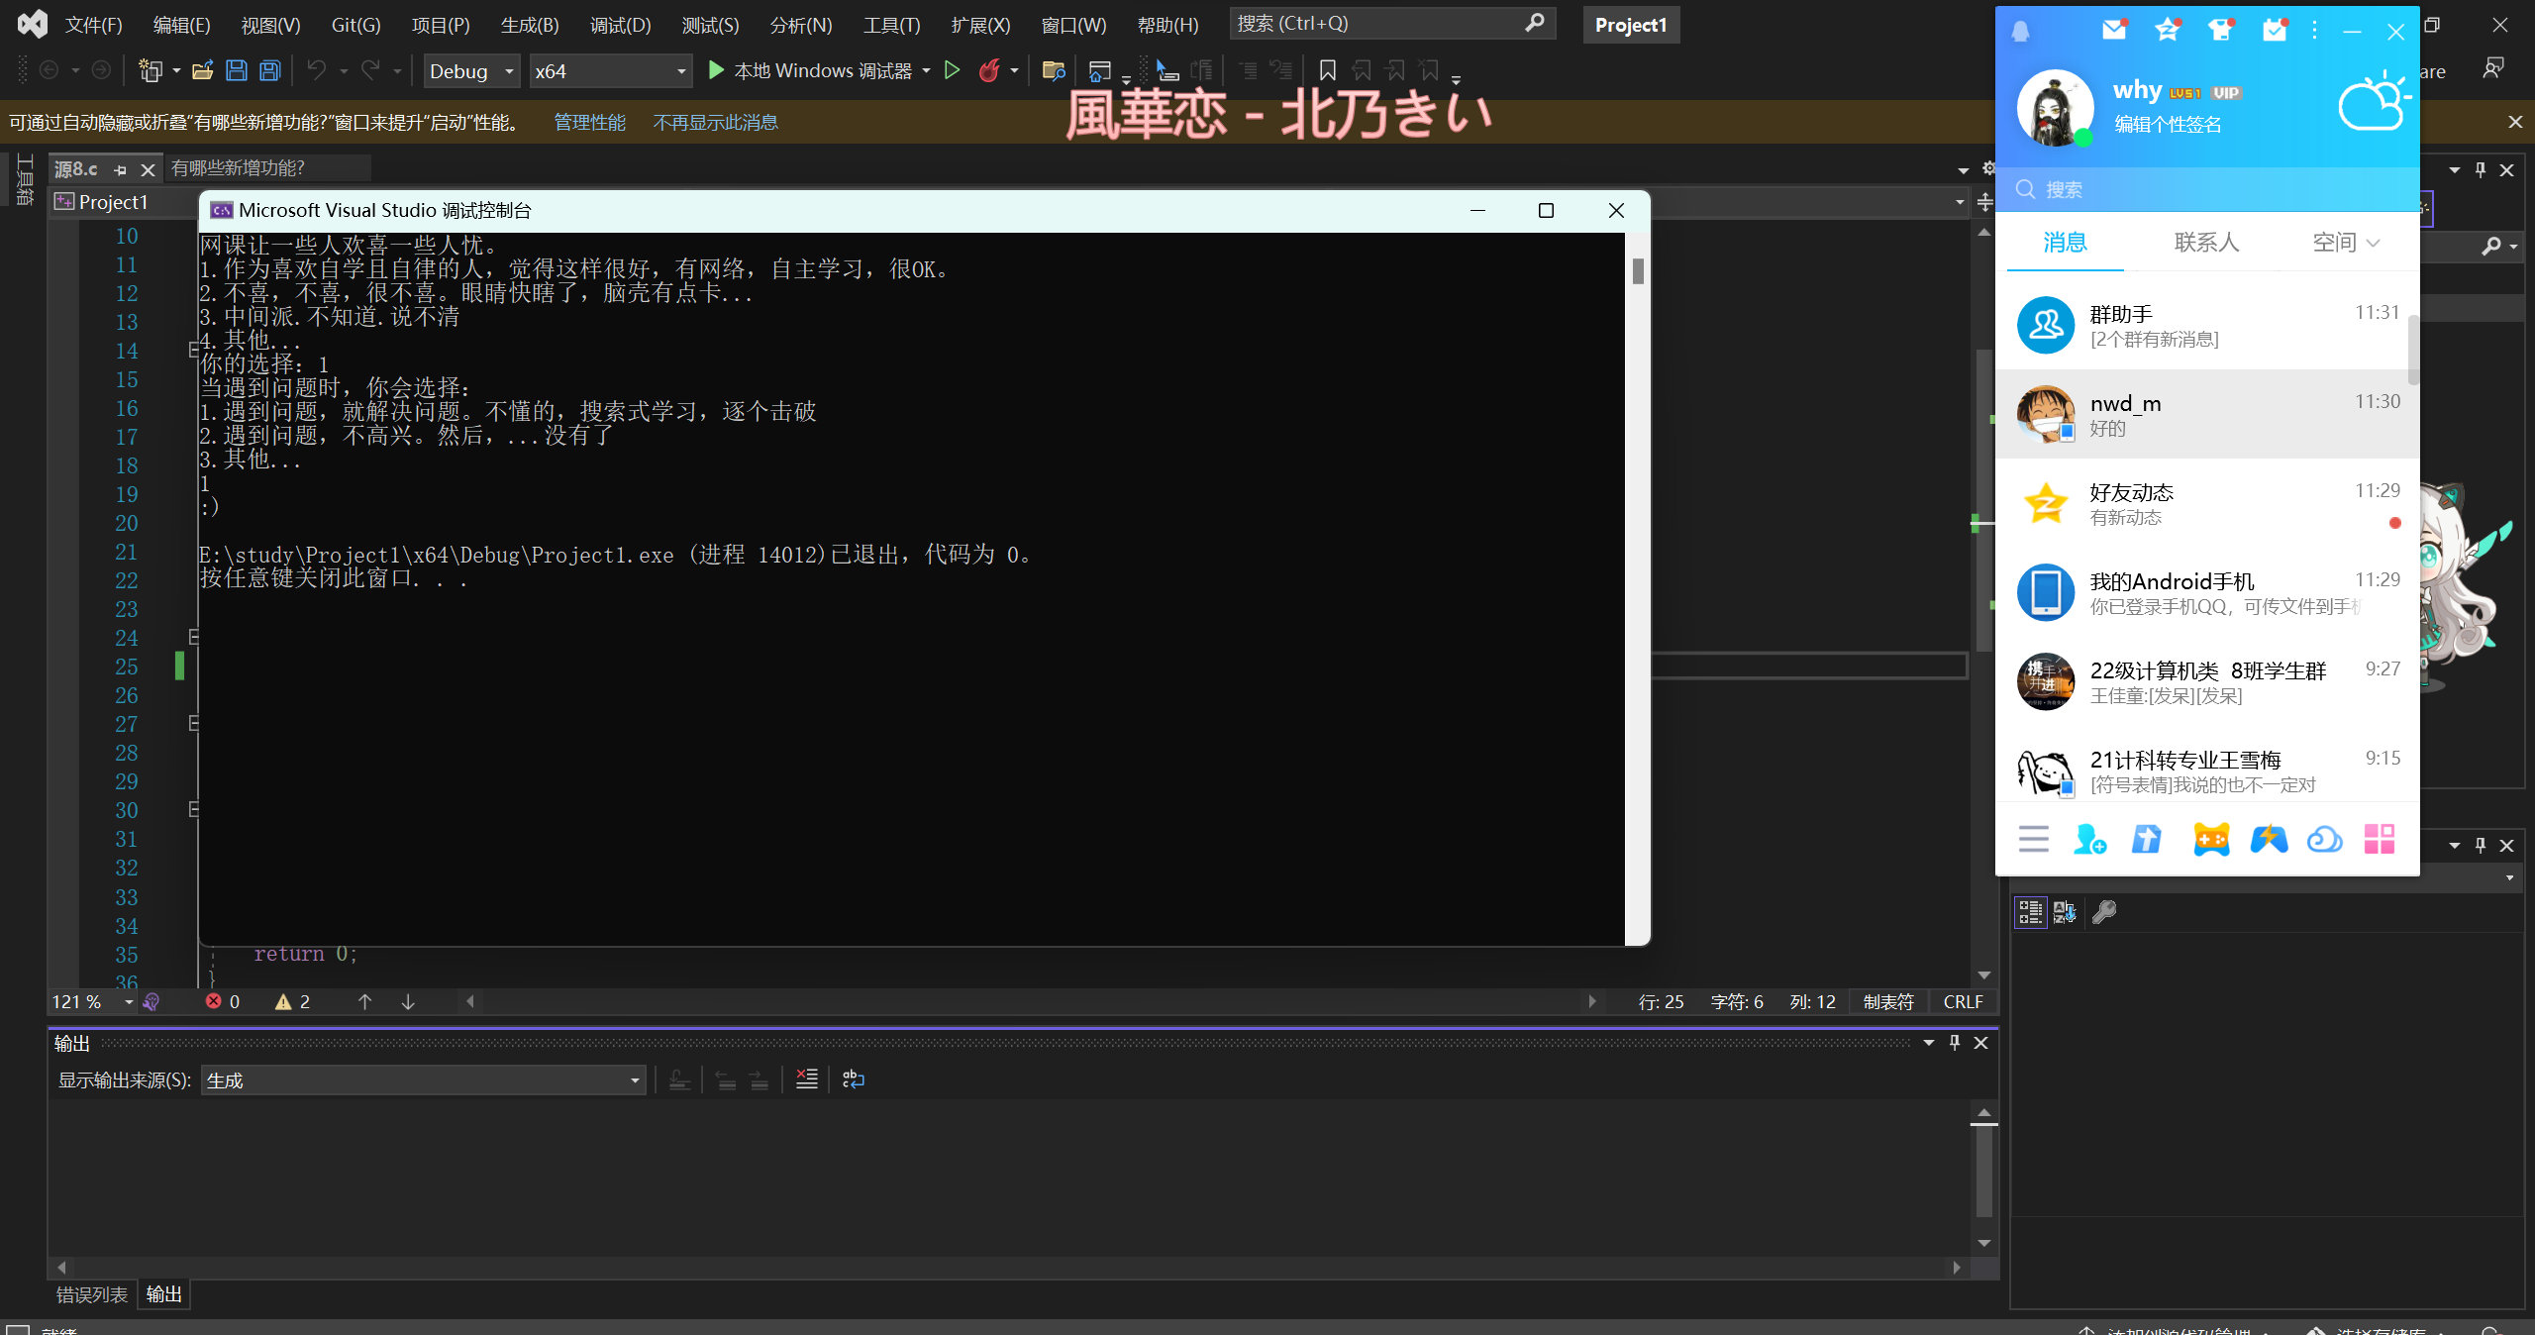Click the Hot Reload flame icon
This screenshot has height=1335, width=2535.
(x=988, y=70)
